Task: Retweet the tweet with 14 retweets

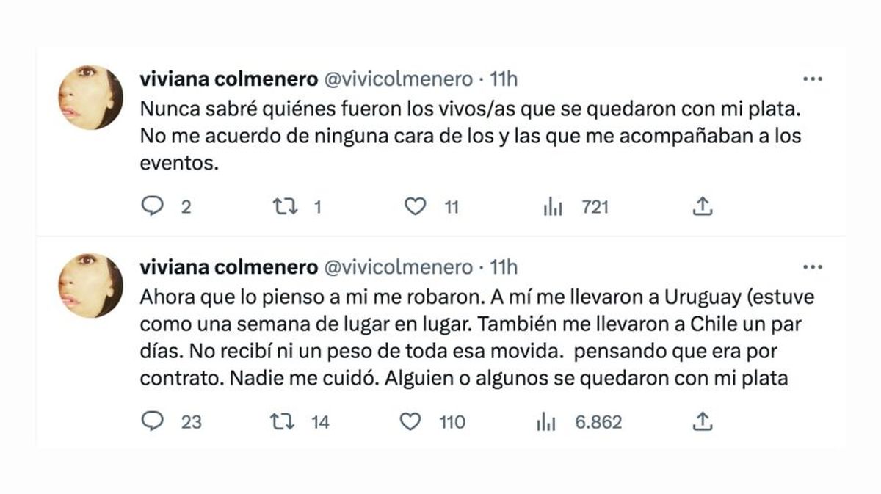Action: [283, 422]
